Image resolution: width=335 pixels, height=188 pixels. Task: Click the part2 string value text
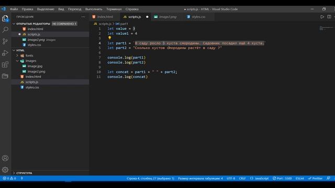[177, 48]
